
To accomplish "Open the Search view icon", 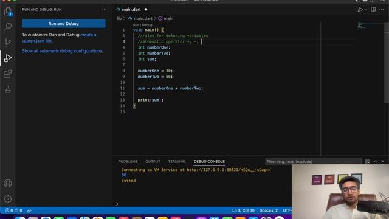I will 8,27.
